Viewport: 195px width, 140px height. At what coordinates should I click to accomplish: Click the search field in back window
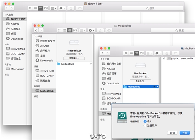pos(152,8)
